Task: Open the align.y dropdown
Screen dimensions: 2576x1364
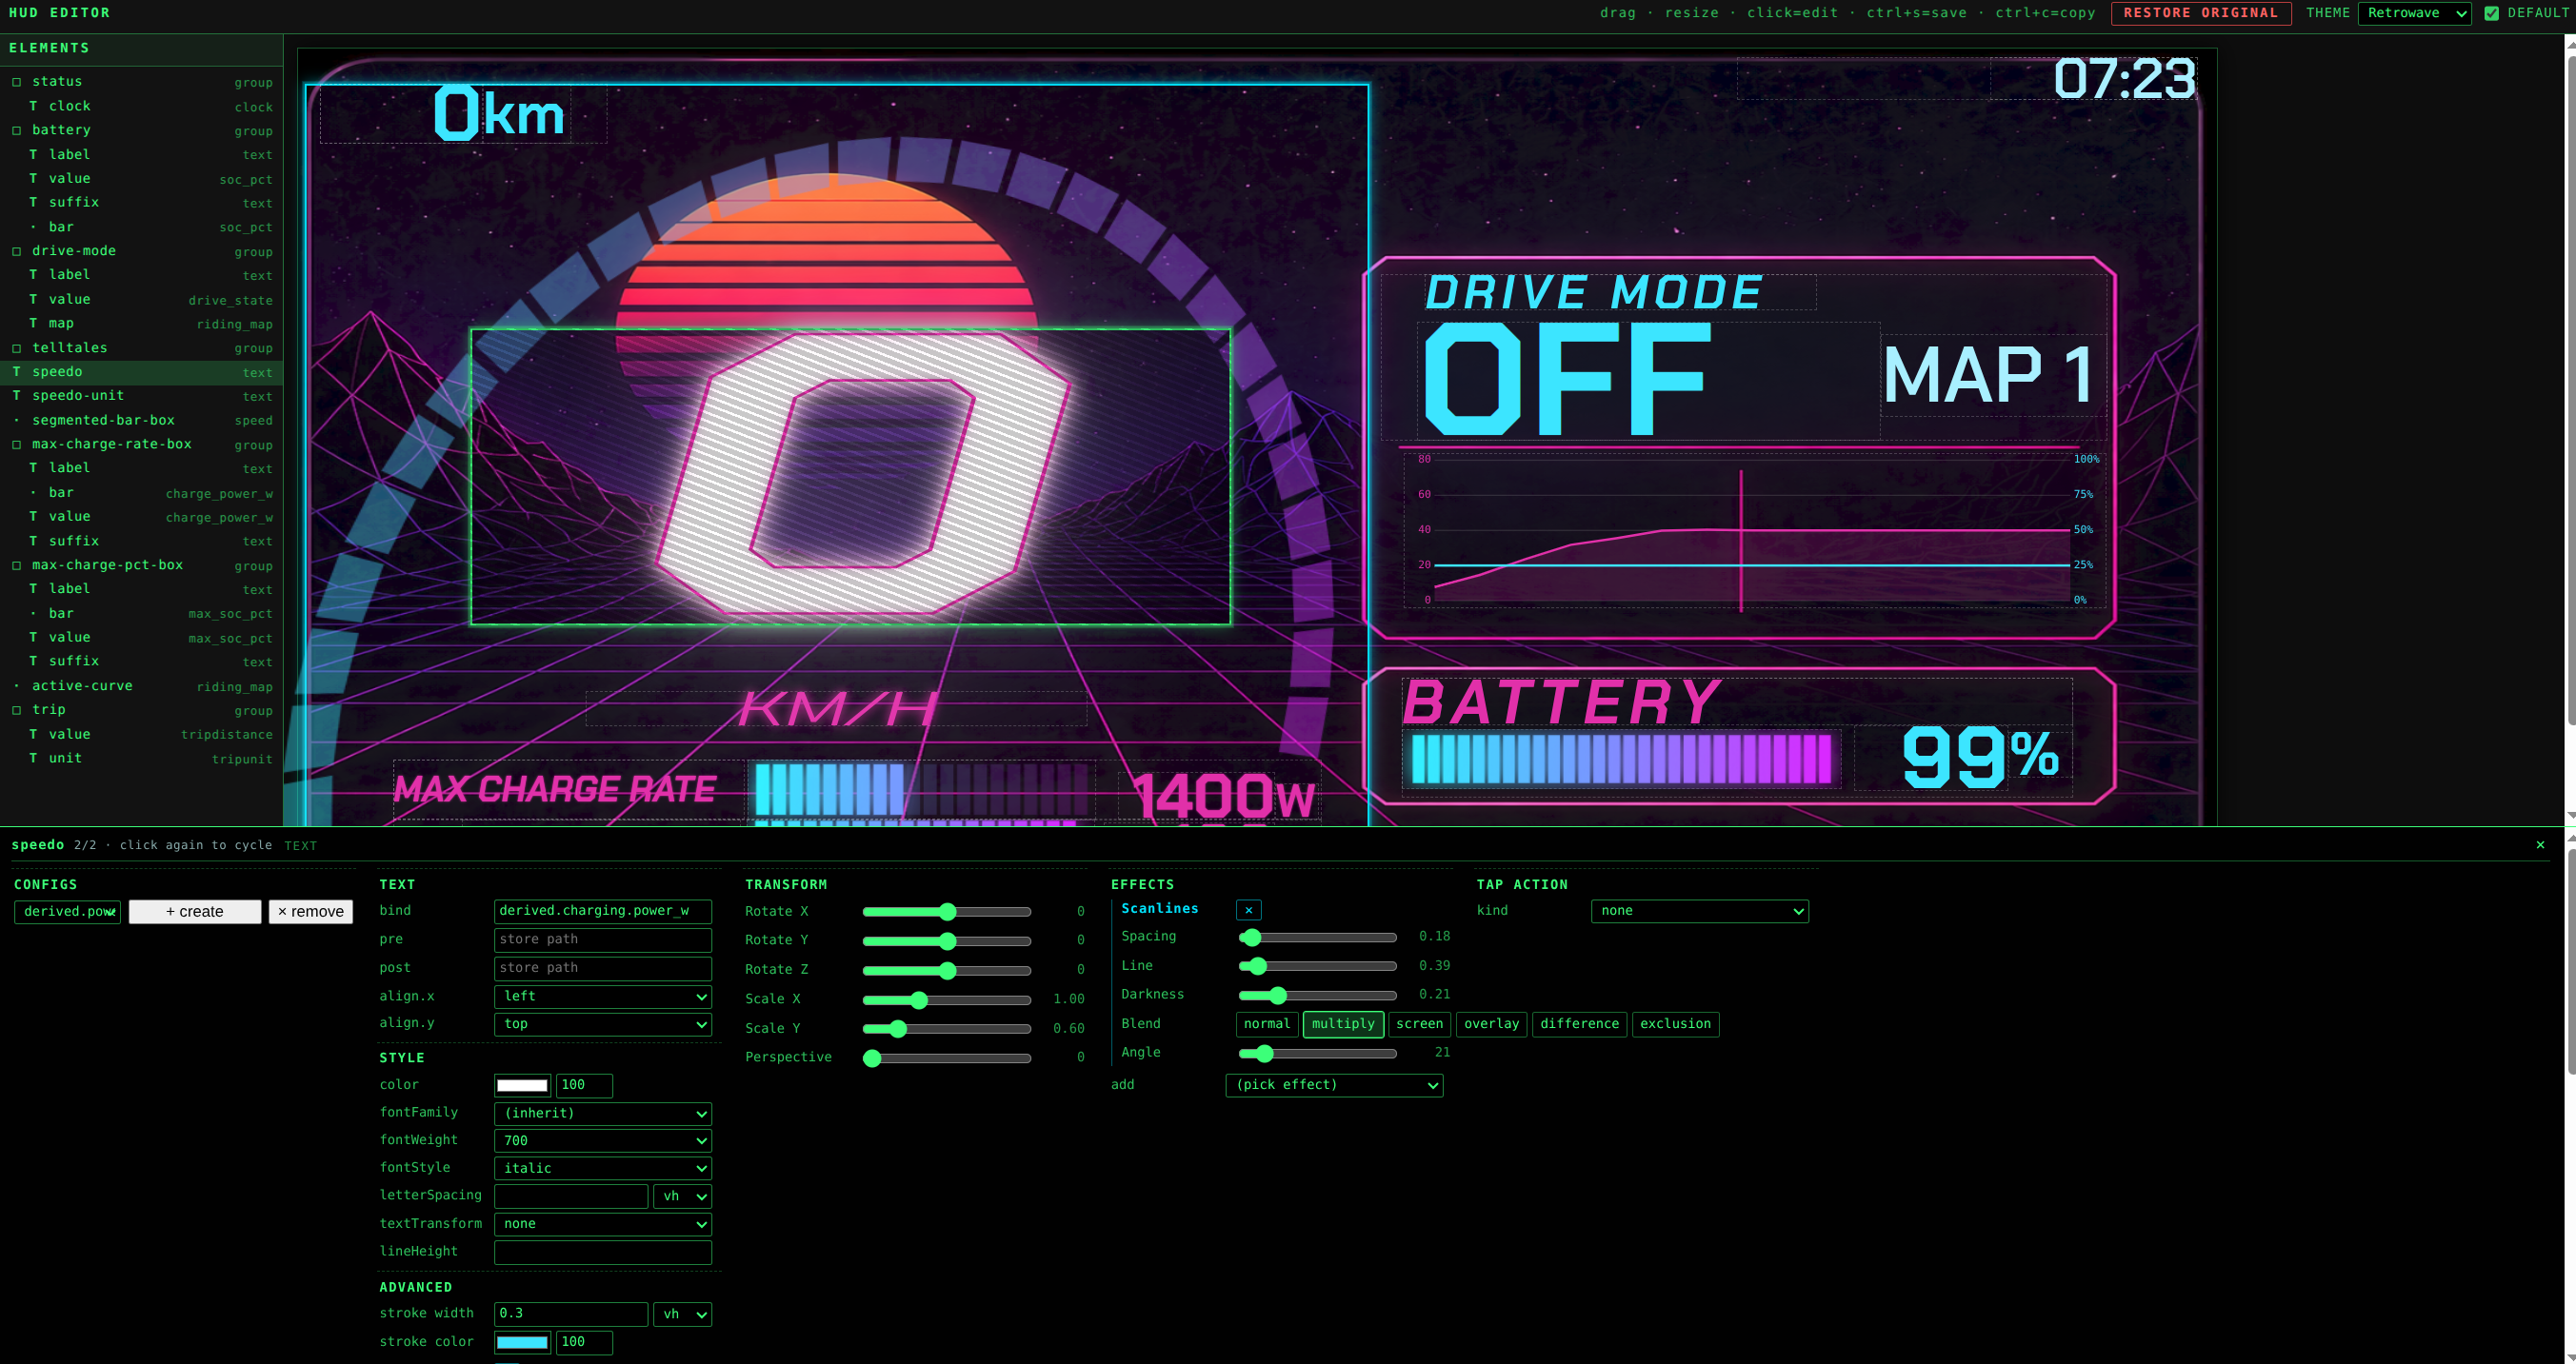Action: (603, 1024)
